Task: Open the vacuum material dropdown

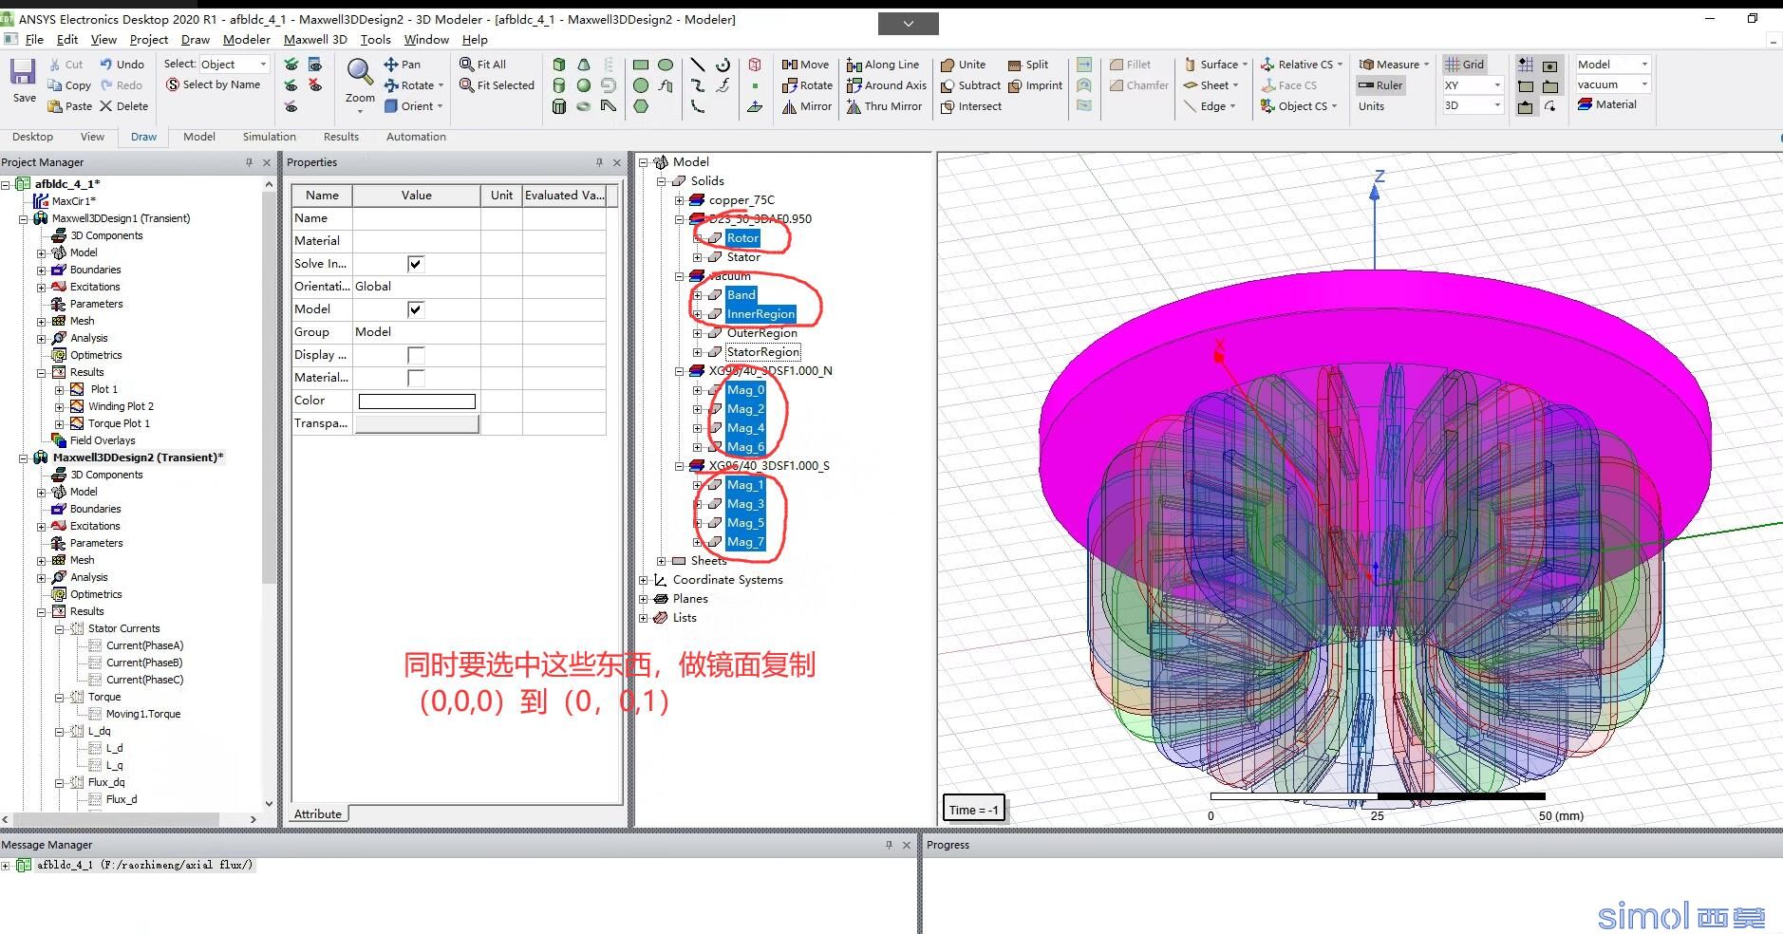Action: click(1612, 84)
